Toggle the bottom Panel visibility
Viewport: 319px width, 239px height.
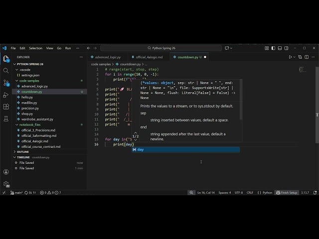[x=280, y=48]
